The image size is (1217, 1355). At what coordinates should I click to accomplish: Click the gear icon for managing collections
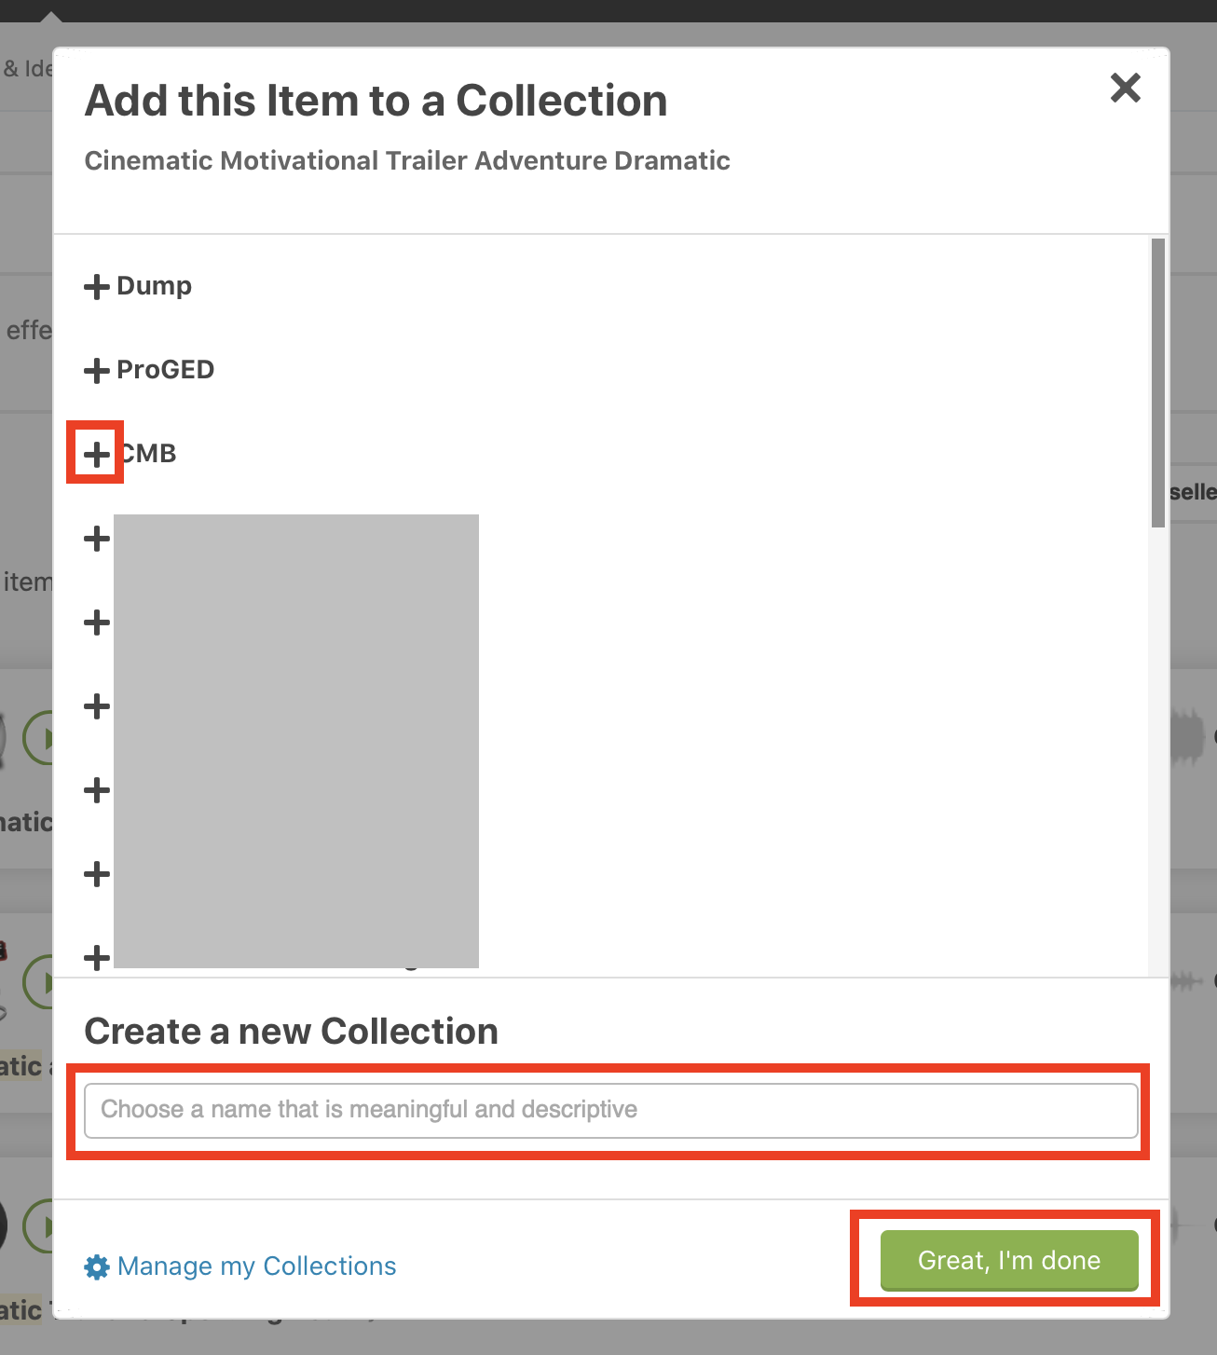(97, 1266)
